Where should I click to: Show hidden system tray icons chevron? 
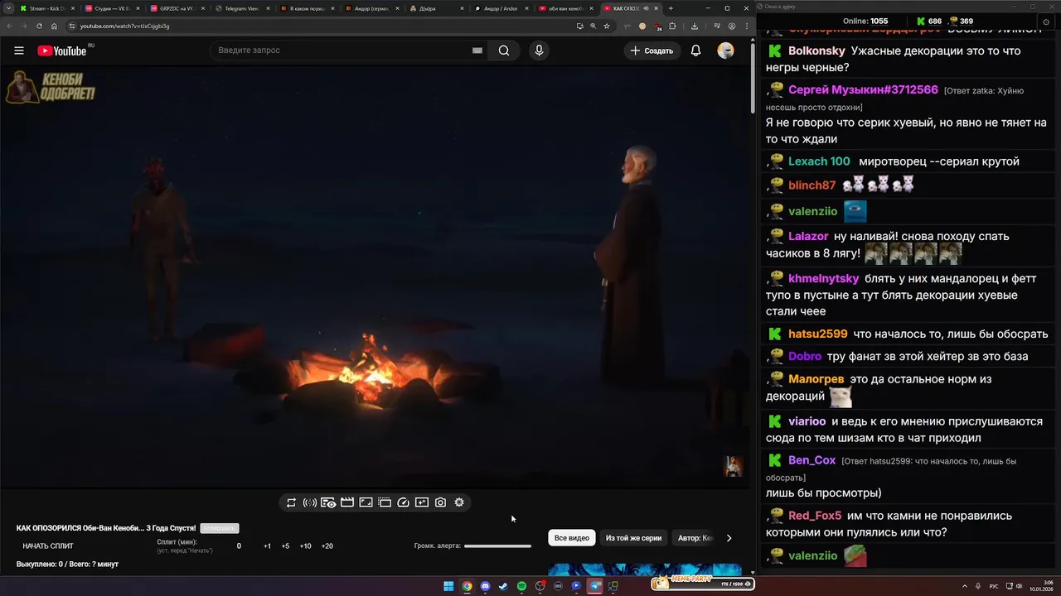(965, 586)
